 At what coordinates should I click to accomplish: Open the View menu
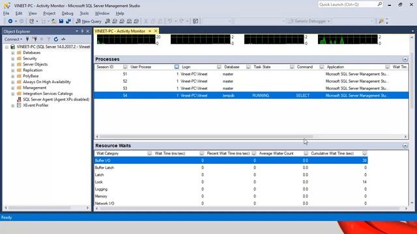pos(33,13)
